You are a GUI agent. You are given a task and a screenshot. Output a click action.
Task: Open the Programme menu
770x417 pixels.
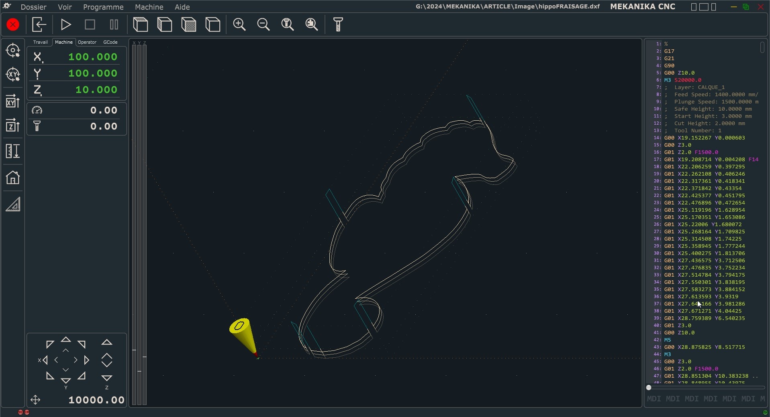coord(103,7)
